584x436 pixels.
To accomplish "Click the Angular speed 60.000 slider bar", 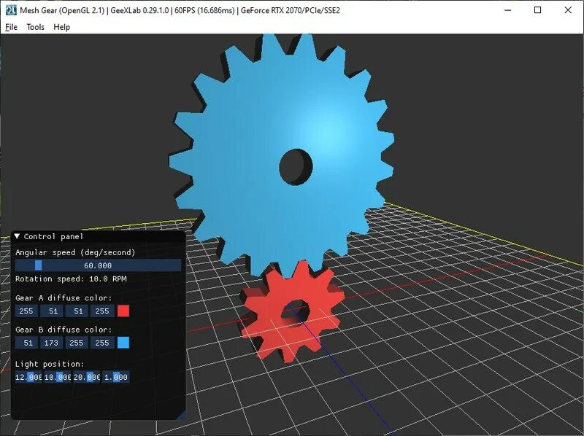I will [x=99, y=265].
